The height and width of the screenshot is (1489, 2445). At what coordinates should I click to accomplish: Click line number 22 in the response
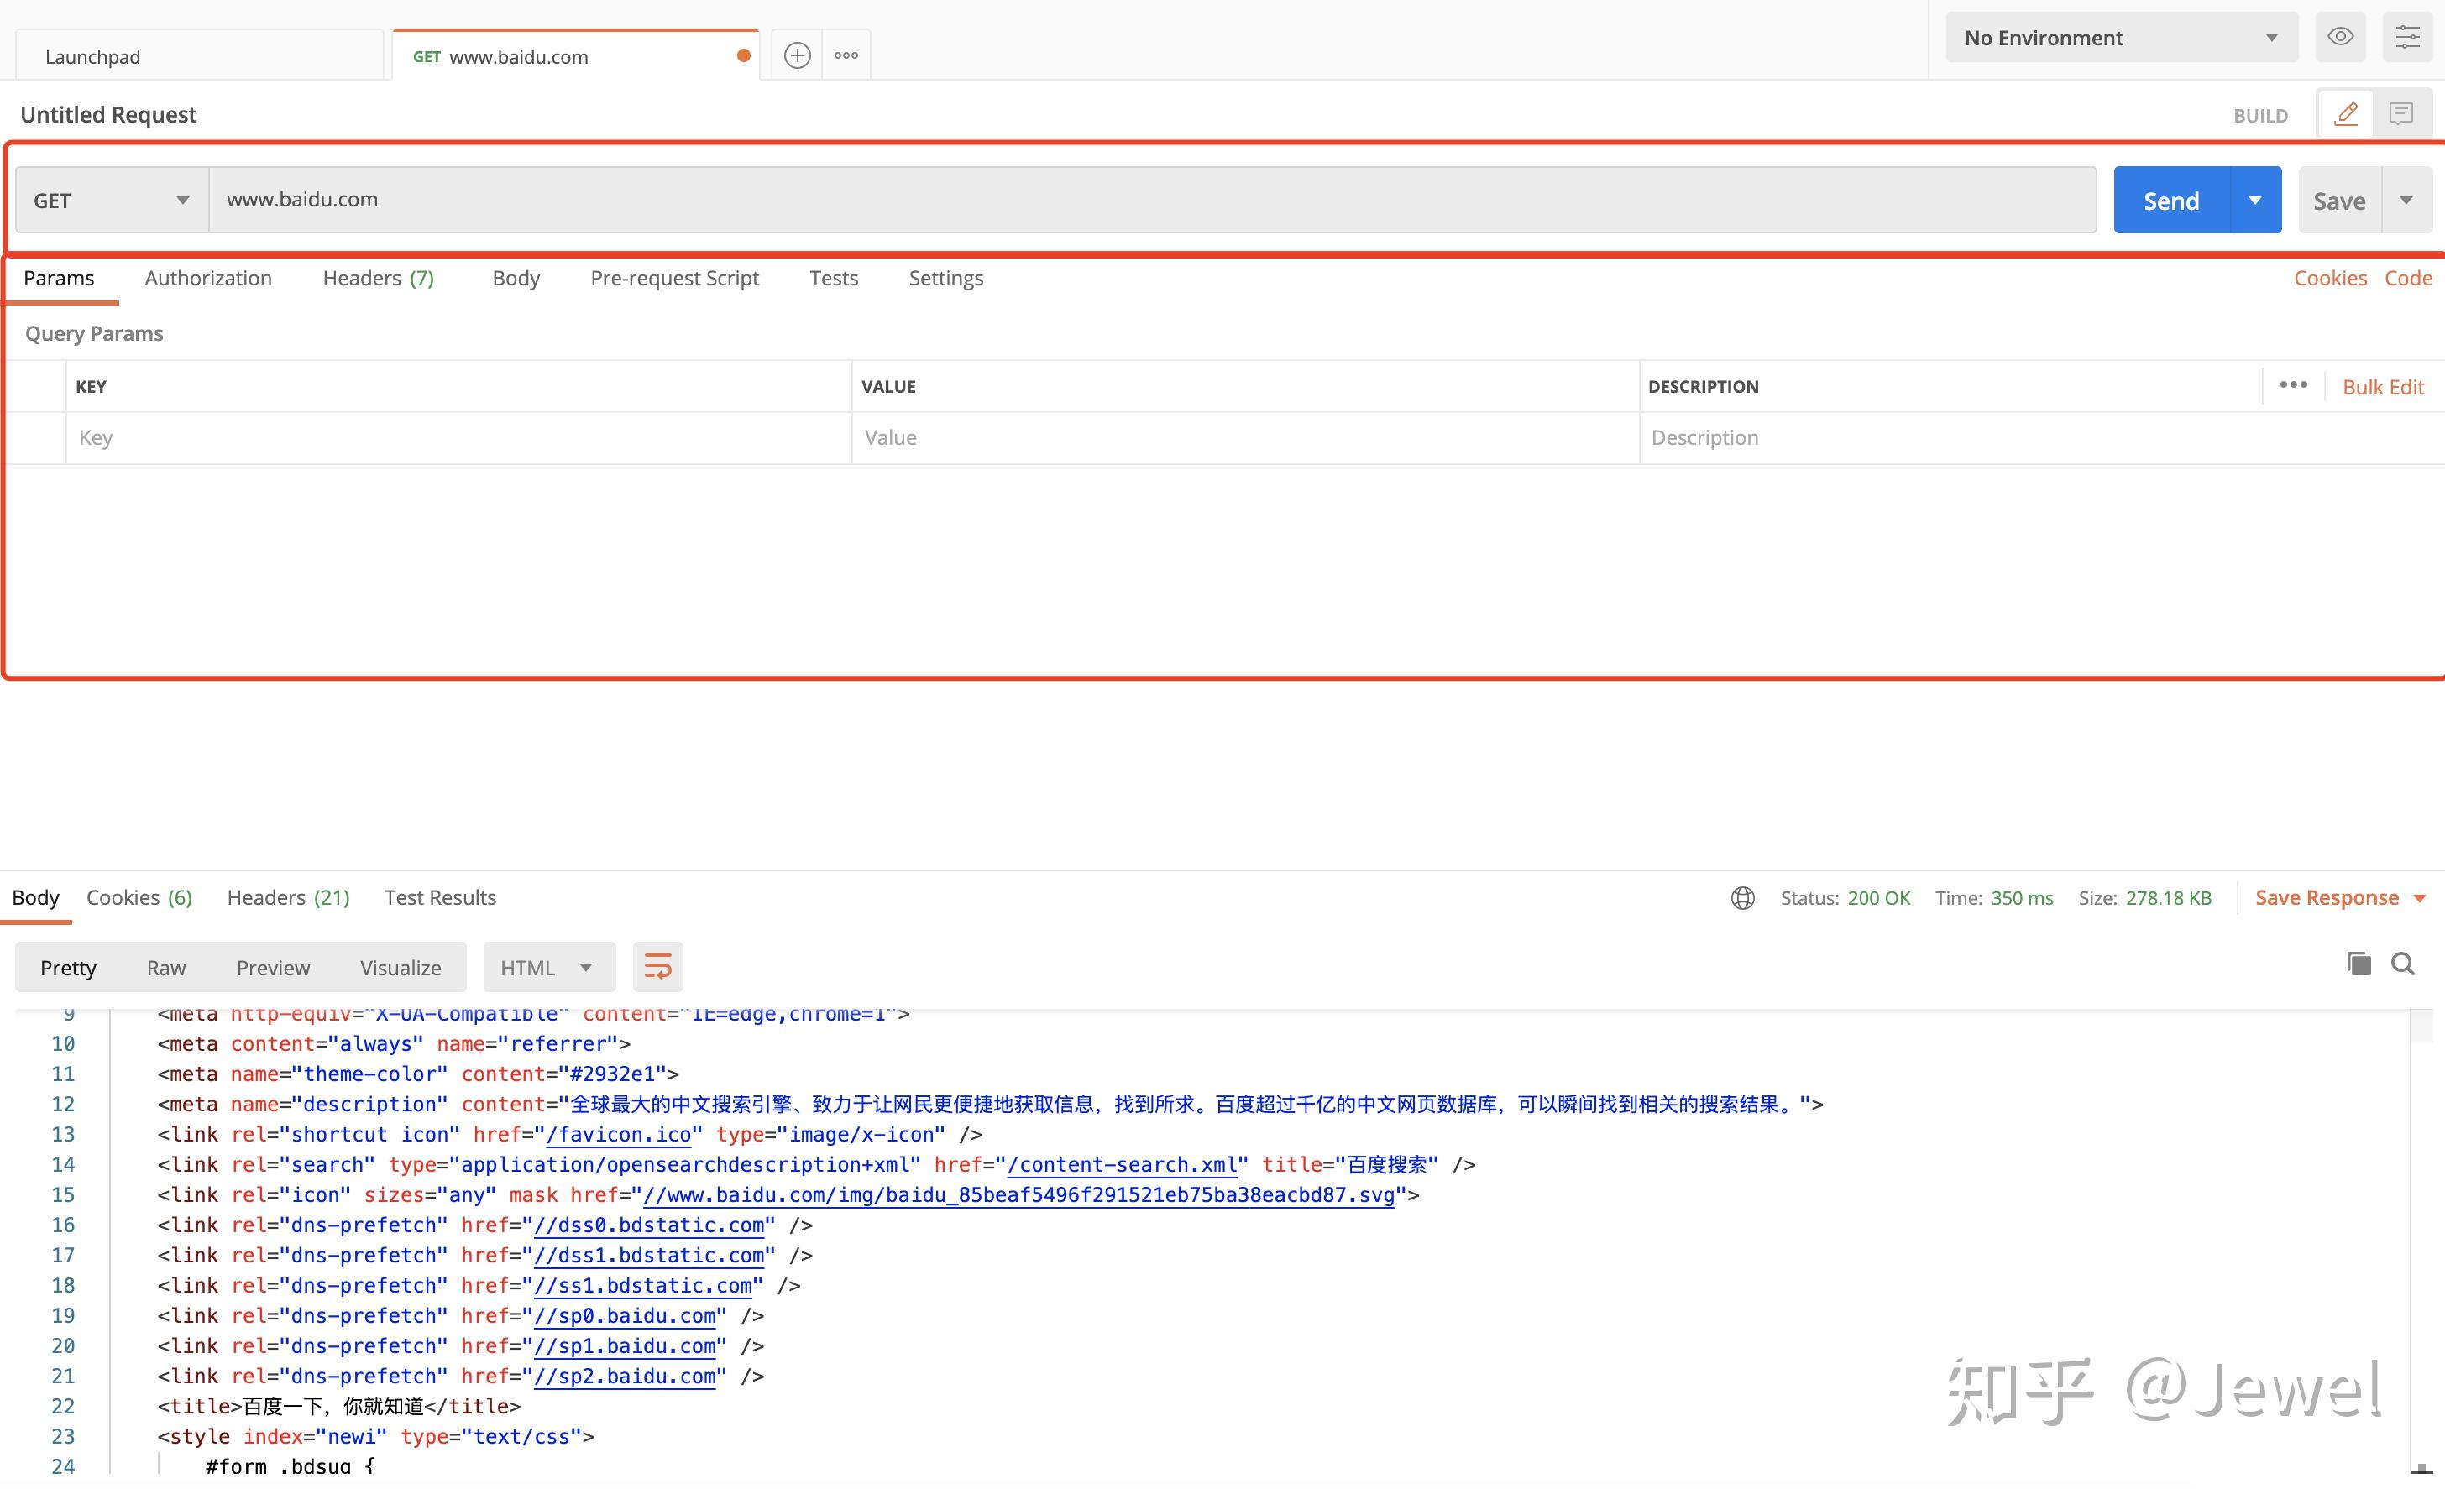tap(62, 1407)
